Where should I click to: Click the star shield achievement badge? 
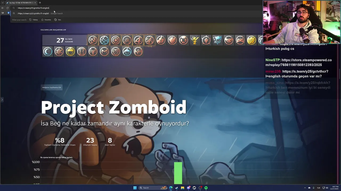(116, 40)
